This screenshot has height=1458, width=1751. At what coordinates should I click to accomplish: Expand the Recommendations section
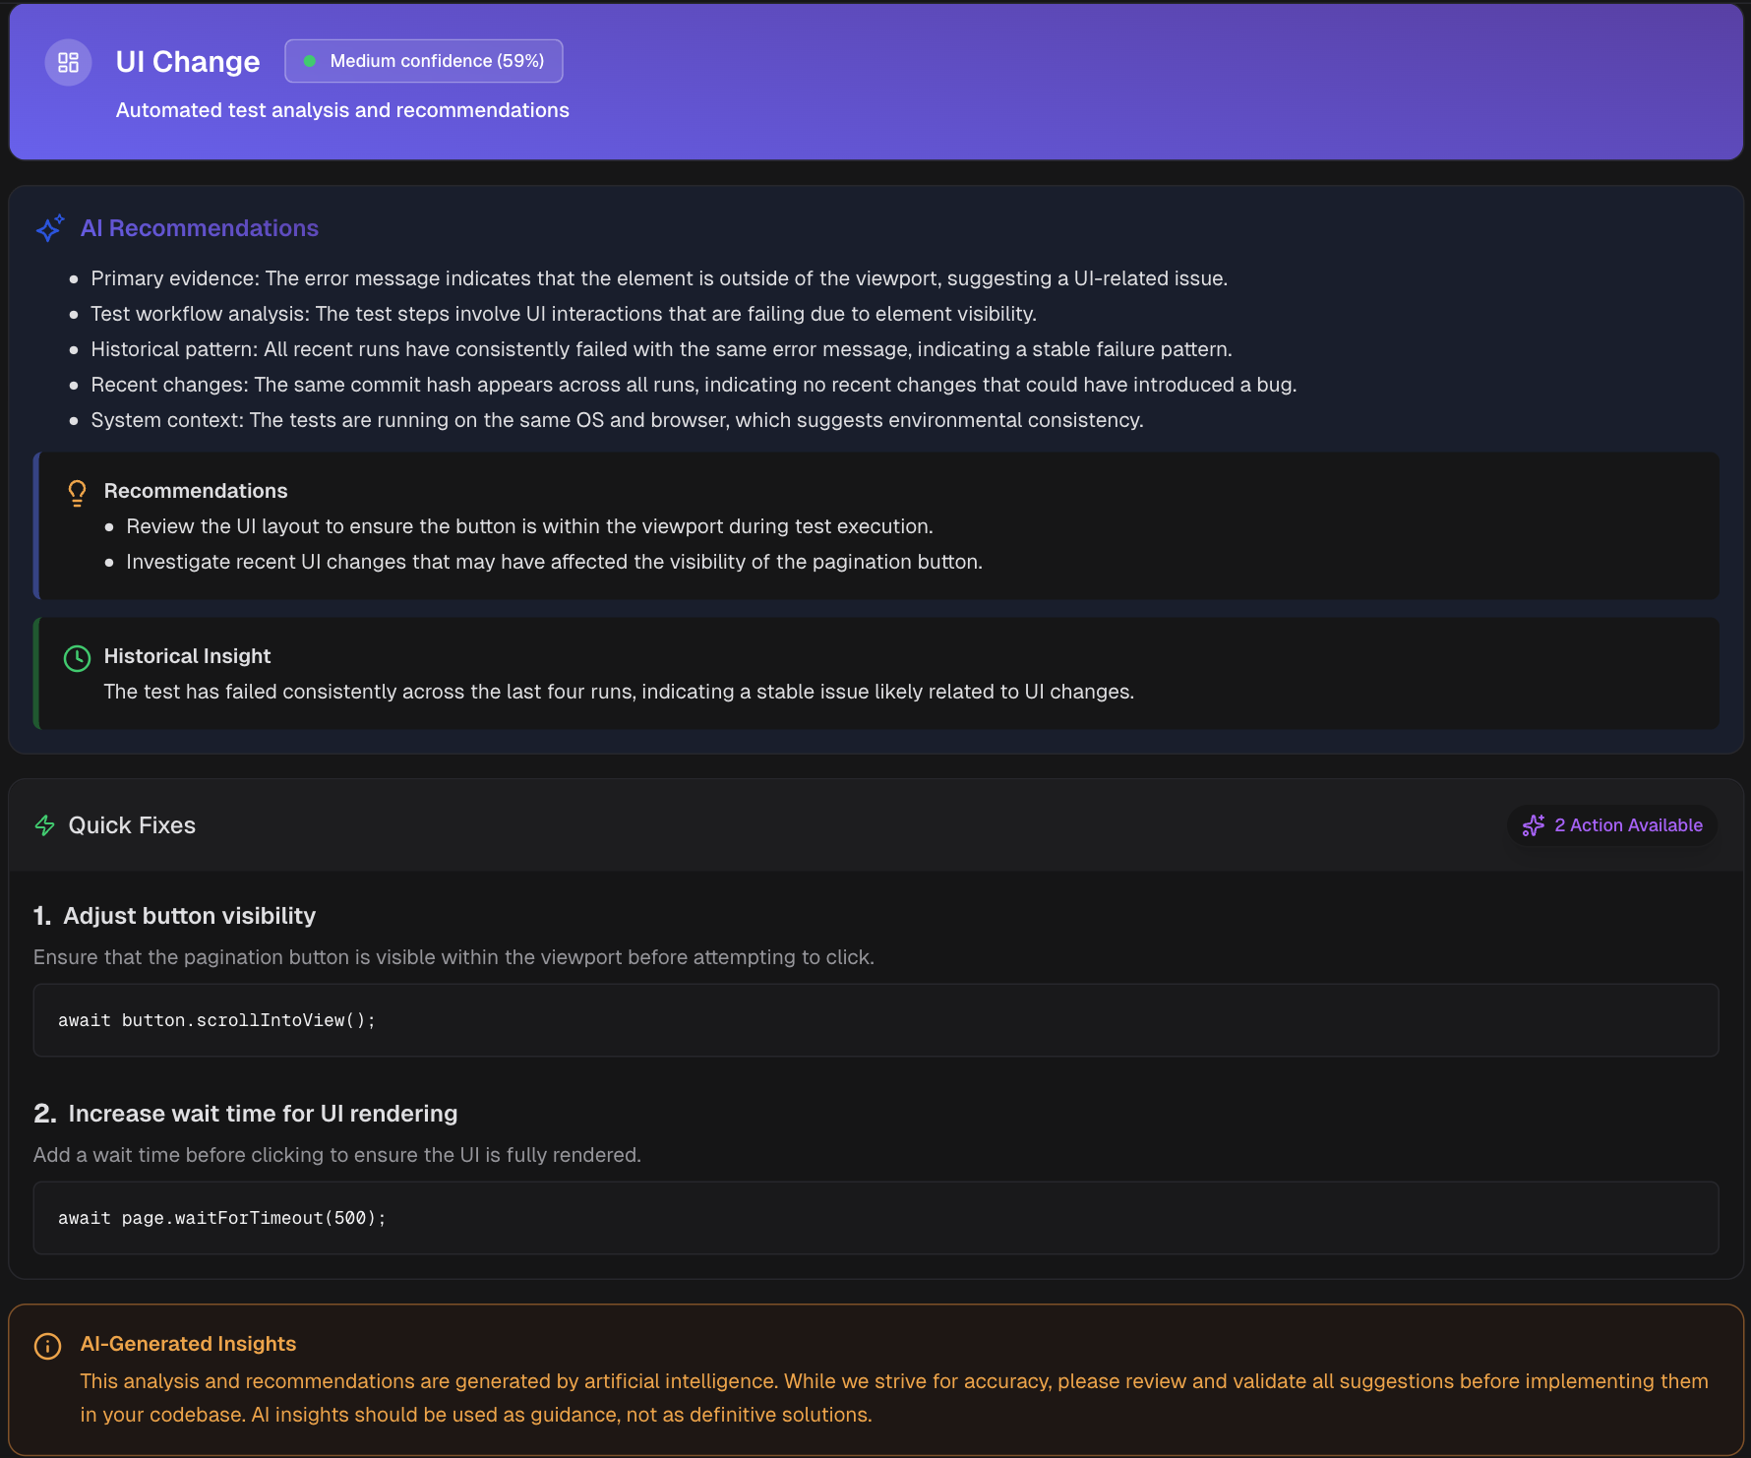click(196, 490)
